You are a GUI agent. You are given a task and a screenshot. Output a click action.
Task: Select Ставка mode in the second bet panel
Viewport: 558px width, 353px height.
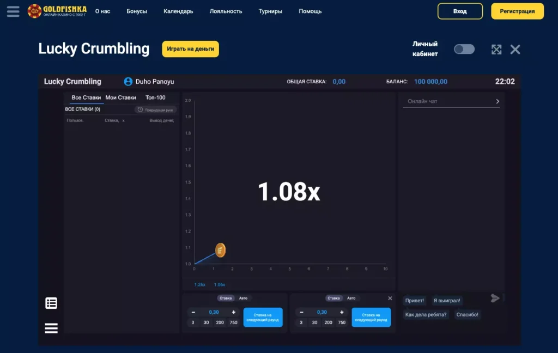tap(333, 298)
